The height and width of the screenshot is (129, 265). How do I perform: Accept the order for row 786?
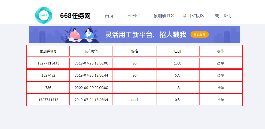click(x=220, y=88)
